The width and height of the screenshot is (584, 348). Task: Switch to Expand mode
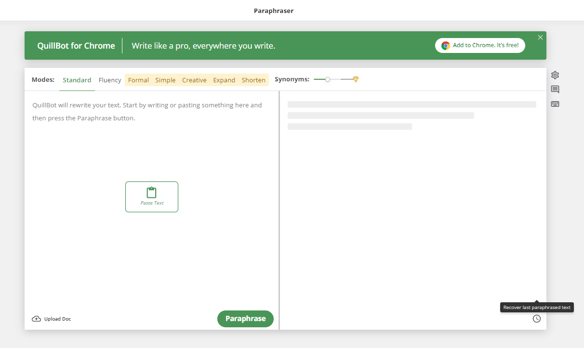click(x=224, y=80)
